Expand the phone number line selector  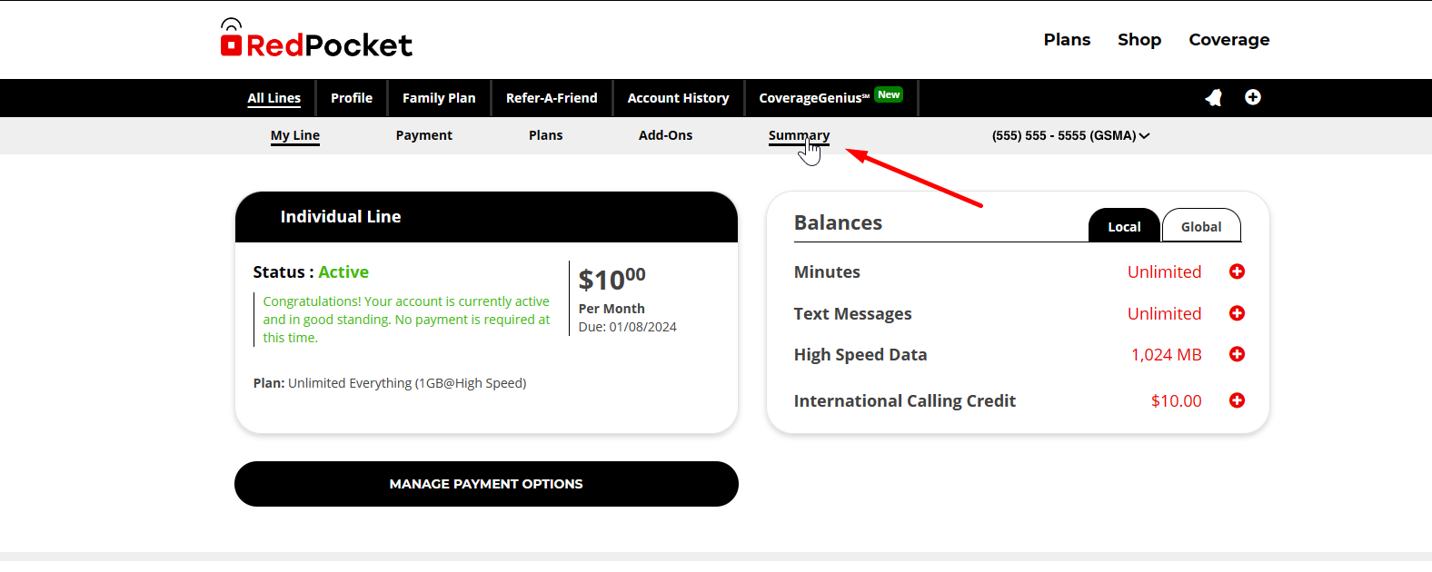click(x=1070, y=135)
